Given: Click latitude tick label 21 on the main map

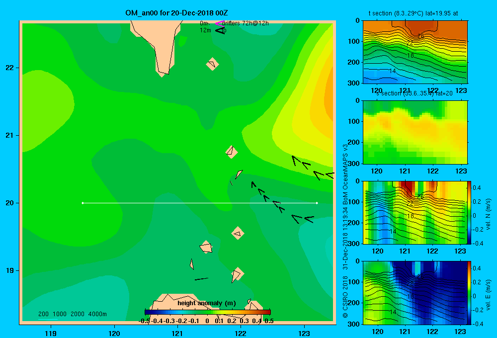Looking at the screenshot, I should click(10, 135).
